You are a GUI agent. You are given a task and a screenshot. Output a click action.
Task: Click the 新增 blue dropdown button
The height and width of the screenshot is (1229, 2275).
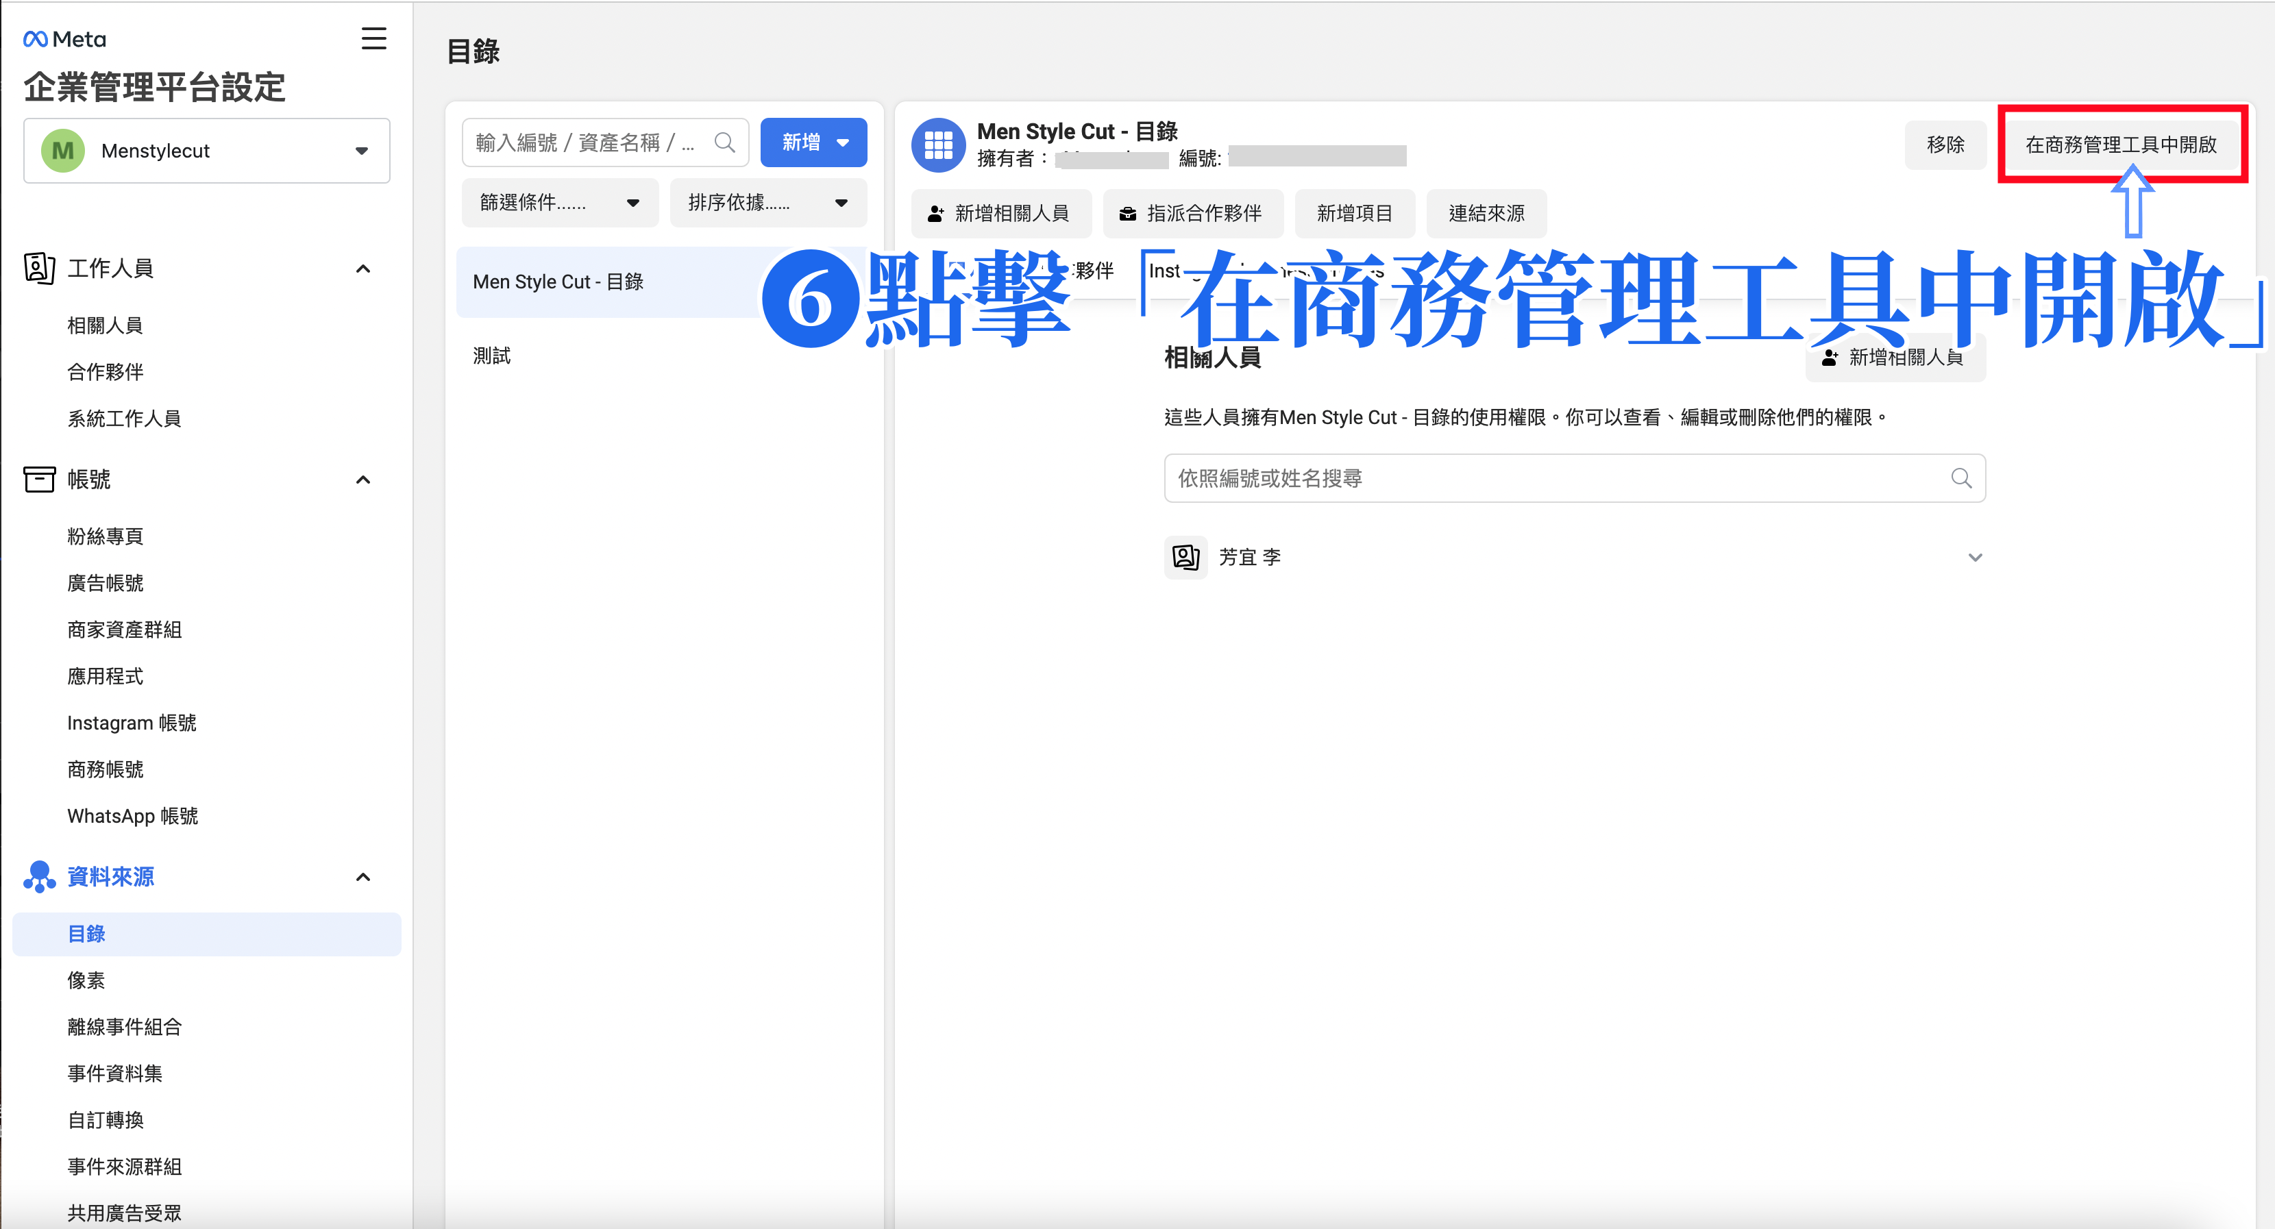click(x=813, y=142)
